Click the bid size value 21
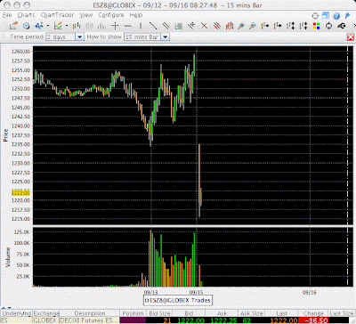This screenshot has height=324, width=356. coord(167,320)
